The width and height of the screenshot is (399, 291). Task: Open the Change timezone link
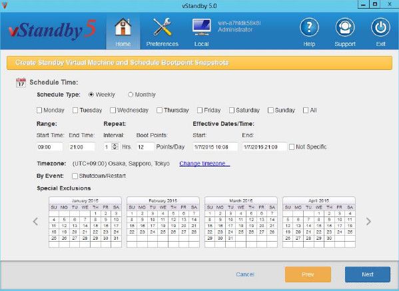point(204,163)
